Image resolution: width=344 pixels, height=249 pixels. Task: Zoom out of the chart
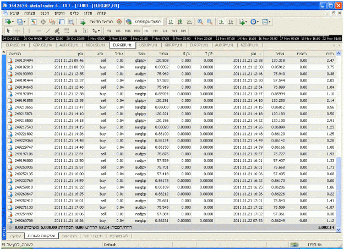click(x=210, y=21)
